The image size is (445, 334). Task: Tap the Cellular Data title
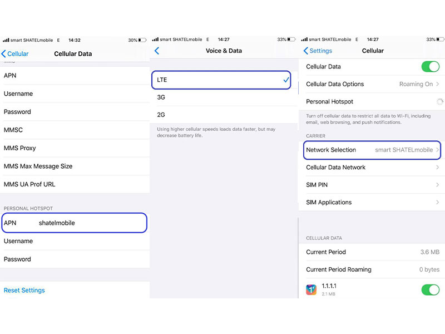point(73,53)
